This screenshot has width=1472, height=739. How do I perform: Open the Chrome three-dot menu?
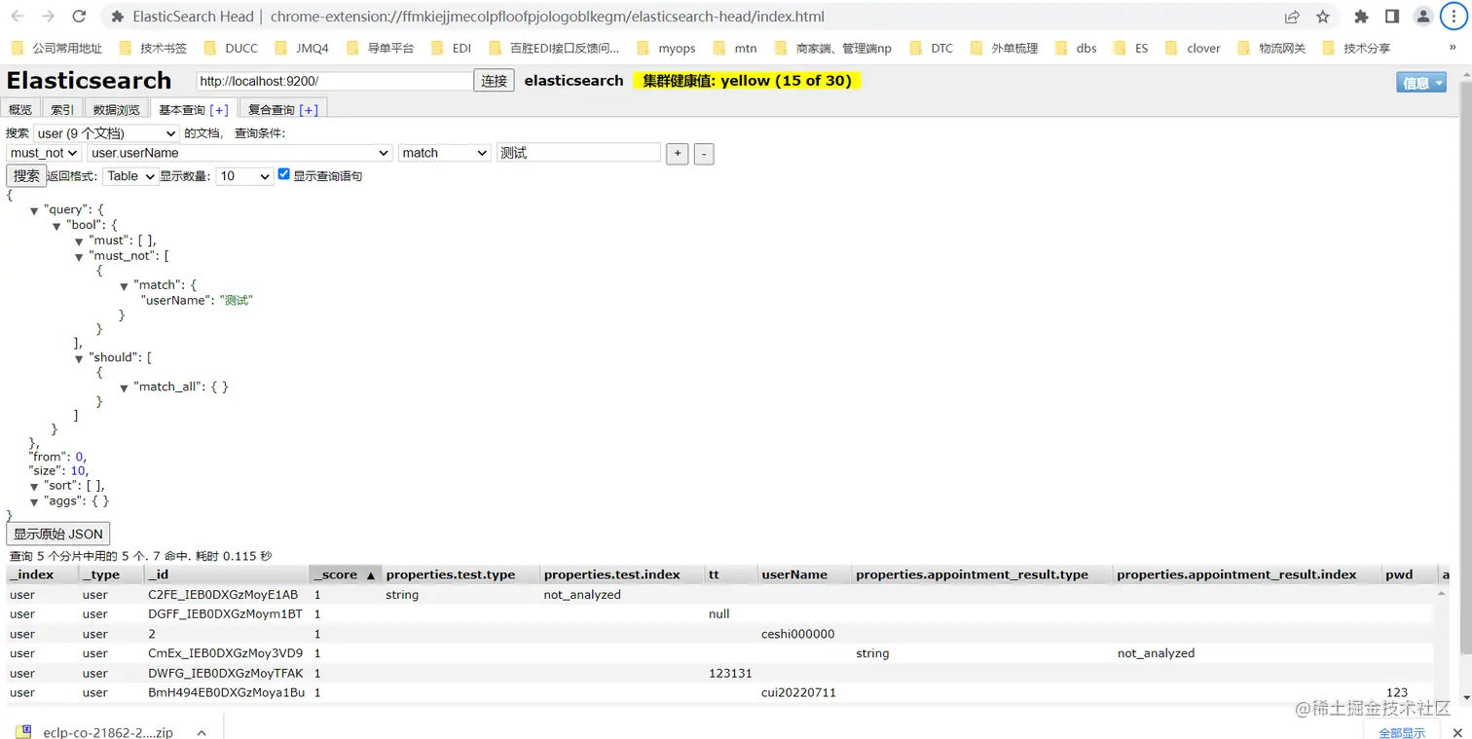point(1454,17)
